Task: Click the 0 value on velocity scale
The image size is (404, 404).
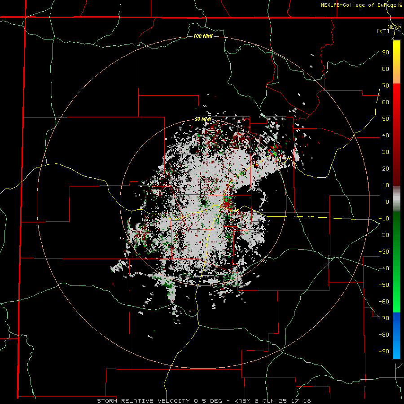Action: coord(387,202)
